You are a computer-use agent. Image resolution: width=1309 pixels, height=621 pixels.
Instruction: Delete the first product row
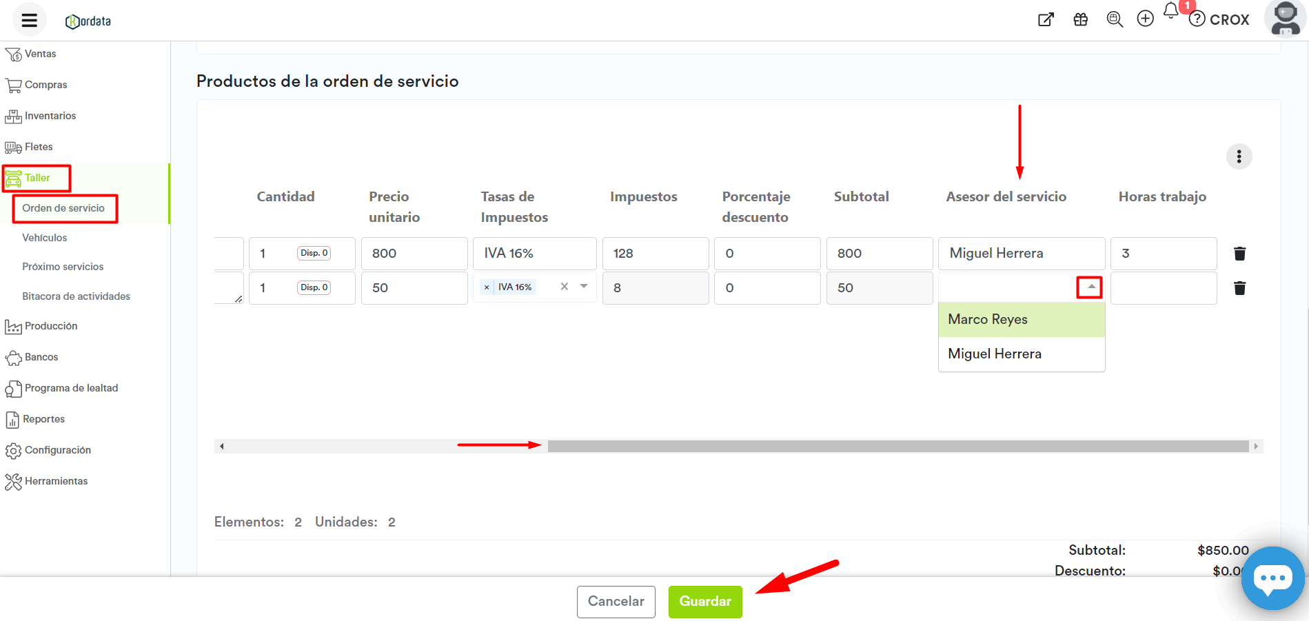1239,254
